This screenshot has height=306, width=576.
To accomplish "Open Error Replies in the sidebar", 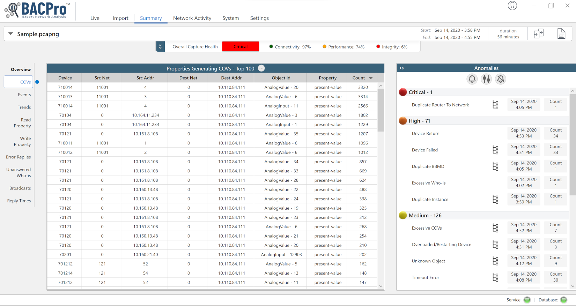I will pos(19,157).
